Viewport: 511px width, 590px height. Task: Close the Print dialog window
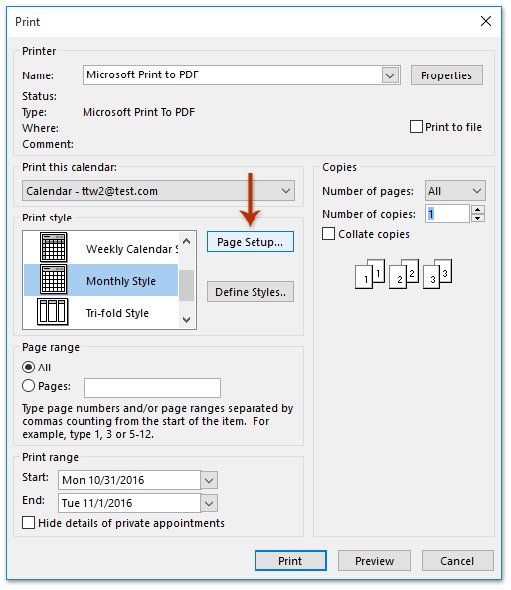tap(486, 21)
